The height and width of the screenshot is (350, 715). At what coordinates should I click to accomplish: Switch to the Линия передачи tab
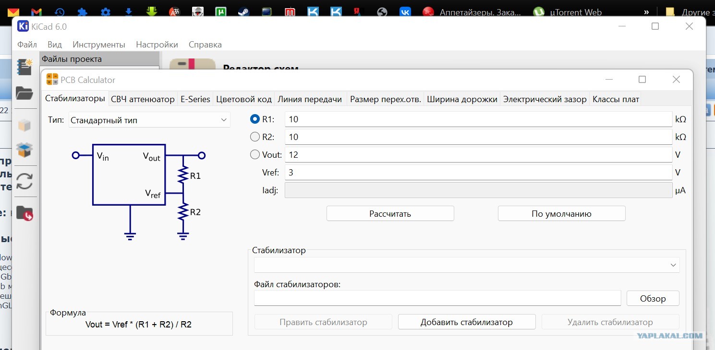[310, 99]
